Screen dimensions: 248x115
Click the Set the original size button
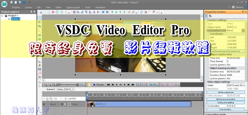click(x=226, y=92)
